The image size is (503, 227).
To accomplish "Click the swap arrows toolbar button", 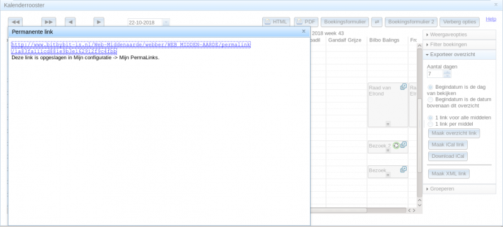I will 377,22.
